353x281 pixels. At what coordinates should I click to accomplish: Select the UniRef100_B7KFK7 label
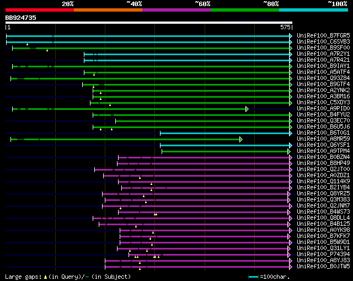click(x=323, y=236)
